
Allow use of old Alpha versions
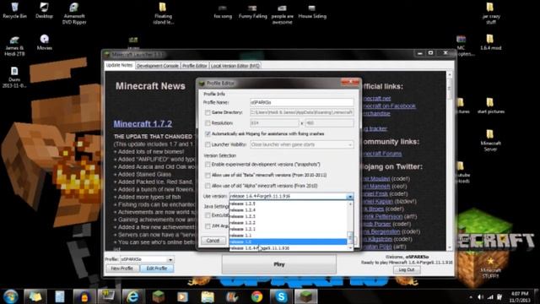click(x=208, y=186)
